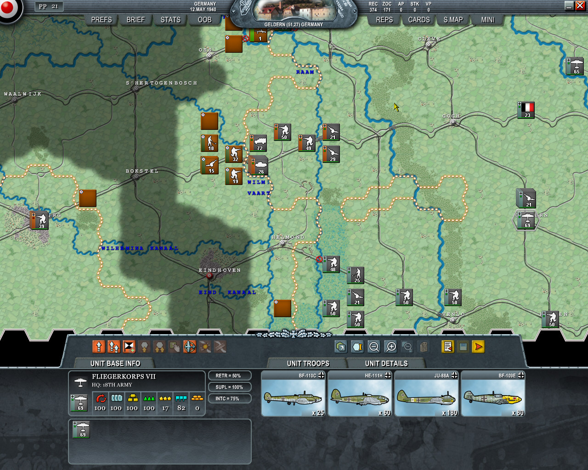
Task: Open the CARDS screen
Action: [x=419, y=20]
